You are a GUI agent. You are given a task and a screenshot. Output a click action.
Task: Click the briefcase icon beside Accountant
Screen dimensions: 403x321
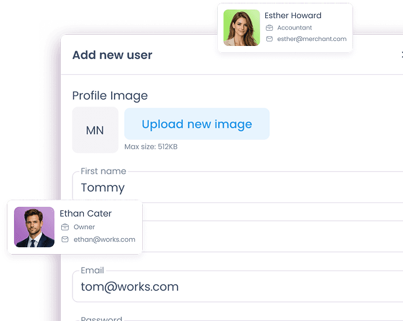269,28
